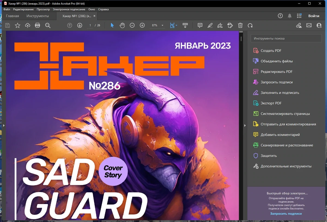Screen dimensions: 327x222
Task: Open the find text magnifier tool
Action: point(48,25)
